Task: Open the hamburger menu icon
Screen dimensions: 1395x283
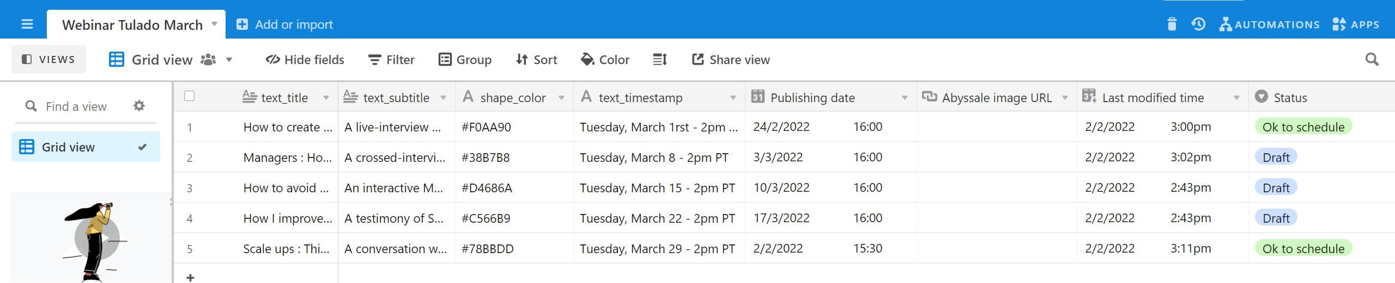Action: click(27, 24)
